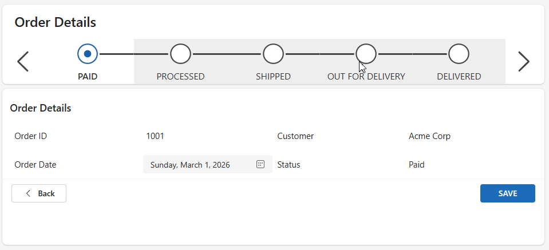Click the Order ID value 1001
This screenshot has height=250, width=549.
155,136
